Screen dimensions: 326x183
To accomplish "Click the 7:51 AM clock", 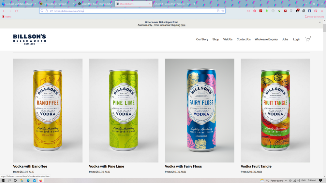I will click(x=312, y=180).
